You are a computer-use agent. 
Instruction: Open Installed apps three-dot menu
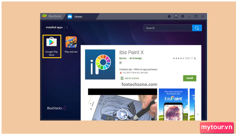click(67, 28)
